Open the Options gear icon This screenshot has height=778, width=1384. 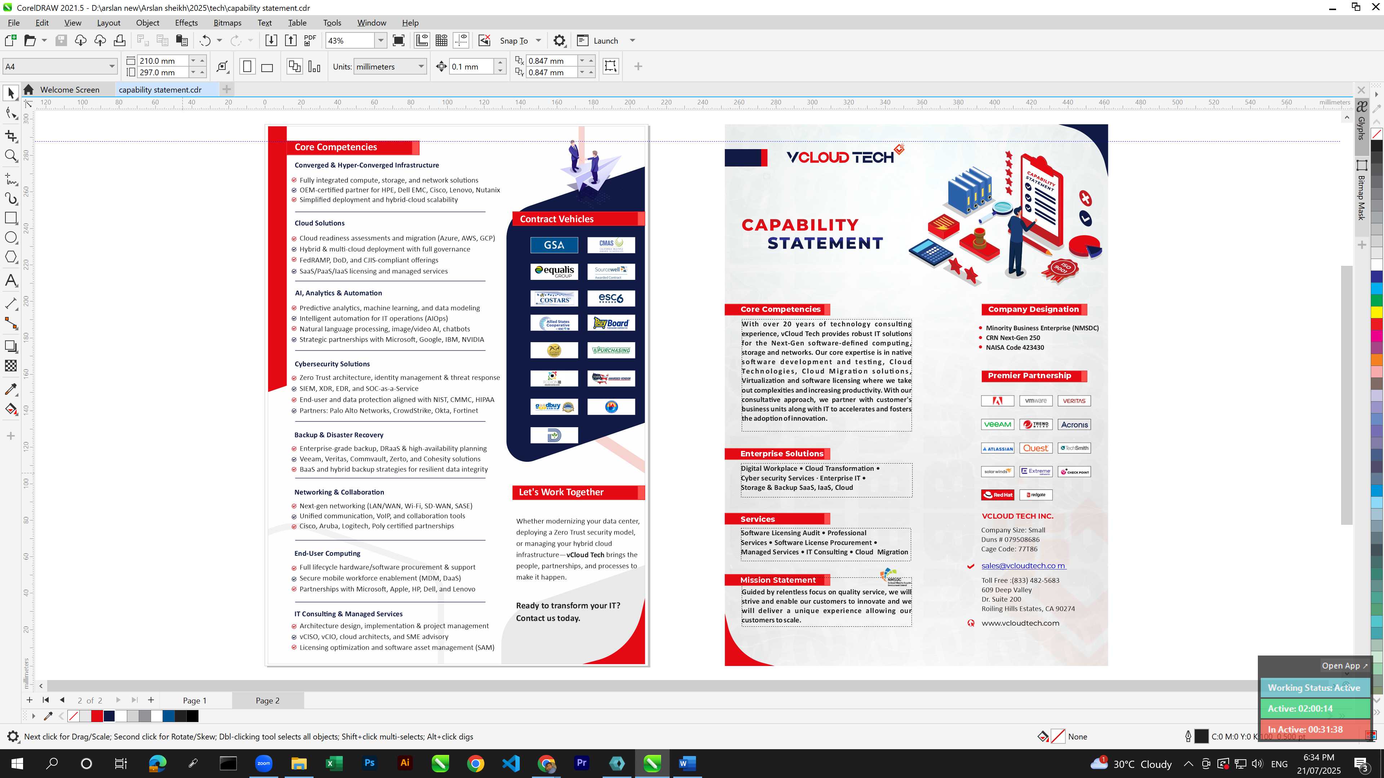point(559,41)
